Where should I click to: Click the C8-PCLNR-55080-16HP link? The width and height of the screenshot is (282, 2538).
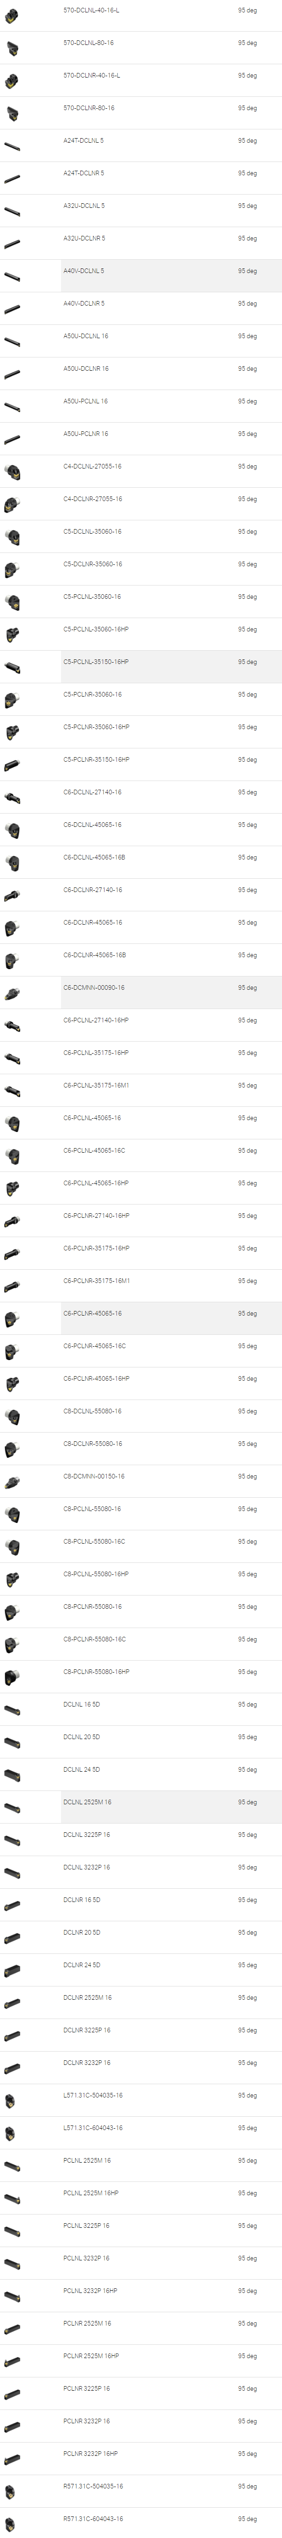pyautogui.click(x=97, y=1672)
